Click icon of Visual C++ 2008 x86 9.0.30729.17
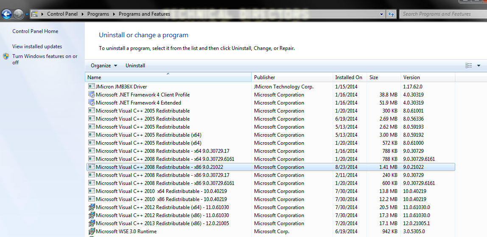This screenshot has height=237, width=487. pyautogui.click(x=91, y=175)
